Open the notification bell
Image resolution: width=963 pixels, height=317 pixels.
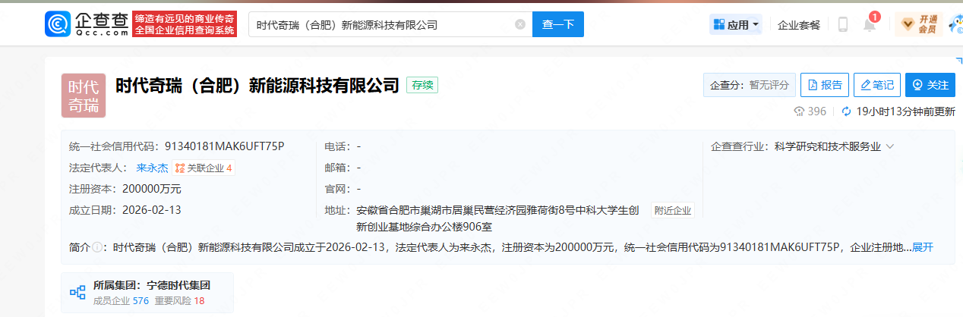point(870,25)
